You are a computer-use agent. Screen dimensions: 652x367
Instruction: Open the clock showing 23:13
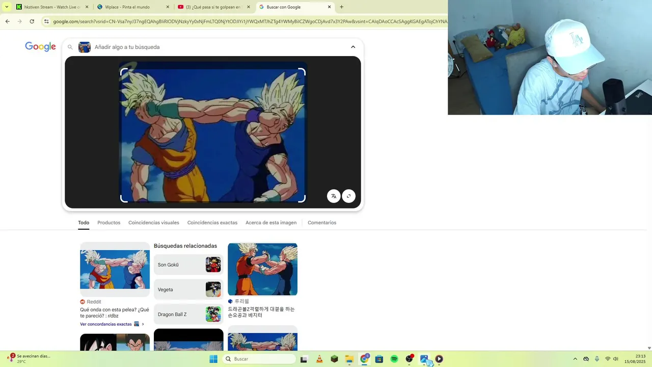(x=635, y=359)
